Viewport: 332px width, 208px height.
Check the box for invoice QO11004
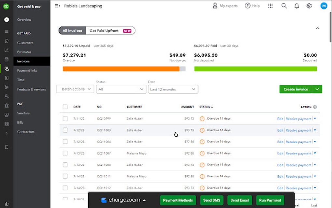click(x=65, y=141)
